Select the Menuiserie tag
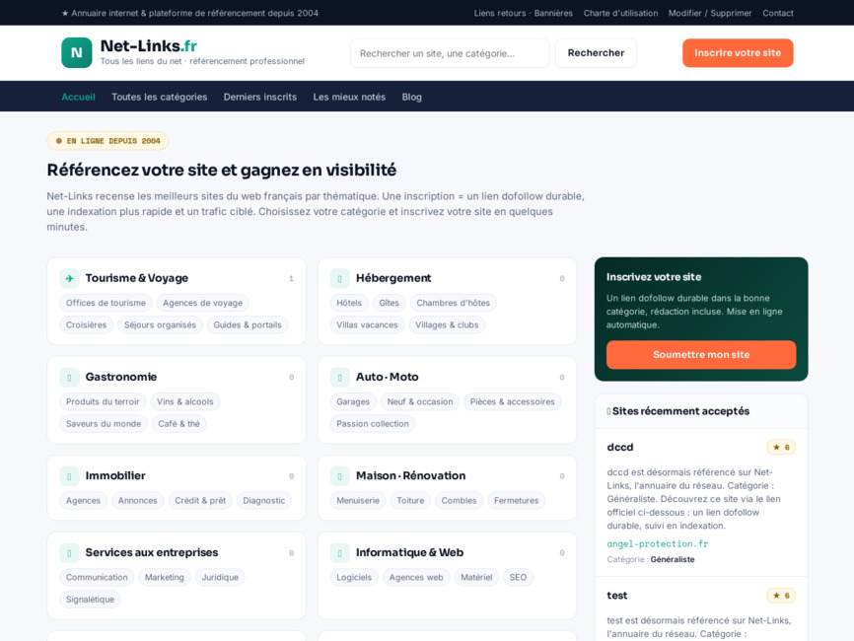Image resolution: width=854 pixels, height=641 pixels. (x=358, y=501)
